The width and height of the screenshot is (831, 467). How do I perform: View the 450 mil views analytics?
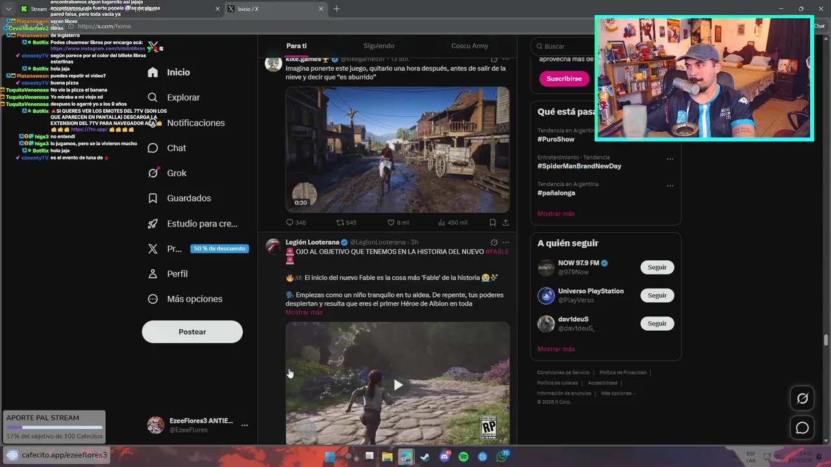[453, 222]
